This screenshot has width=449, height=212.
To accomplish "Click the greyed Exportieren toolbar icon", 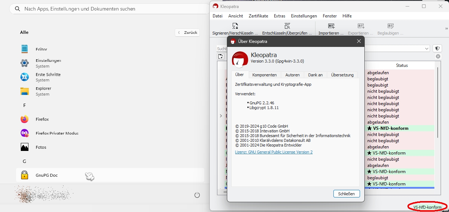I will [361, 26].
